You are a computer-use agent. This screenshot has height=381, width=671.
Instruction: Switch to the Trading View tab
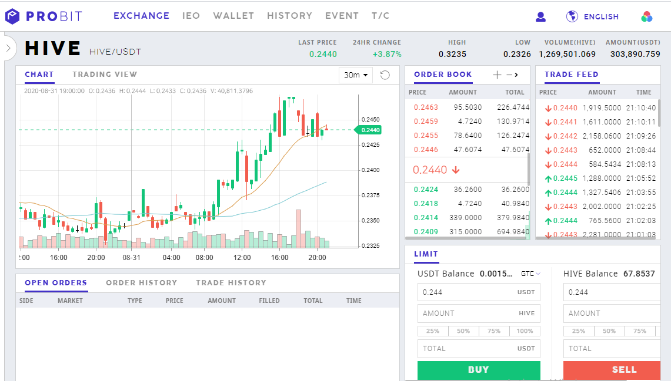pos(105,75)
